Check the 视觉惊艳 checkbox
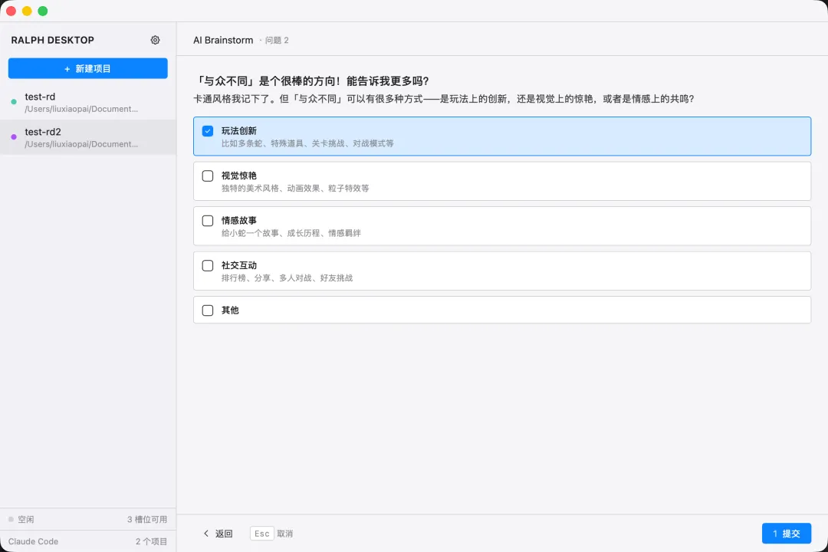Viewport: 828px width, 552px height. tap(207, 176)
